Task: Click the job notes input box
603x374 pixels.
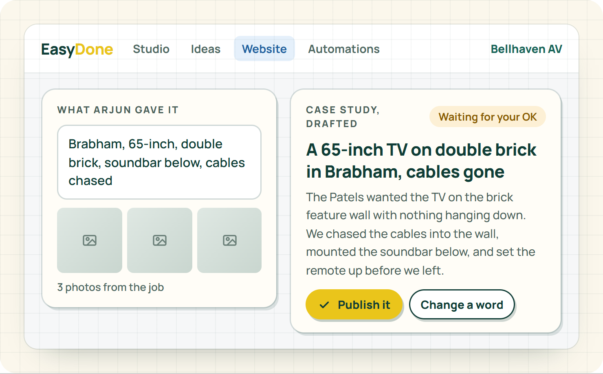Action: (159, 162)
